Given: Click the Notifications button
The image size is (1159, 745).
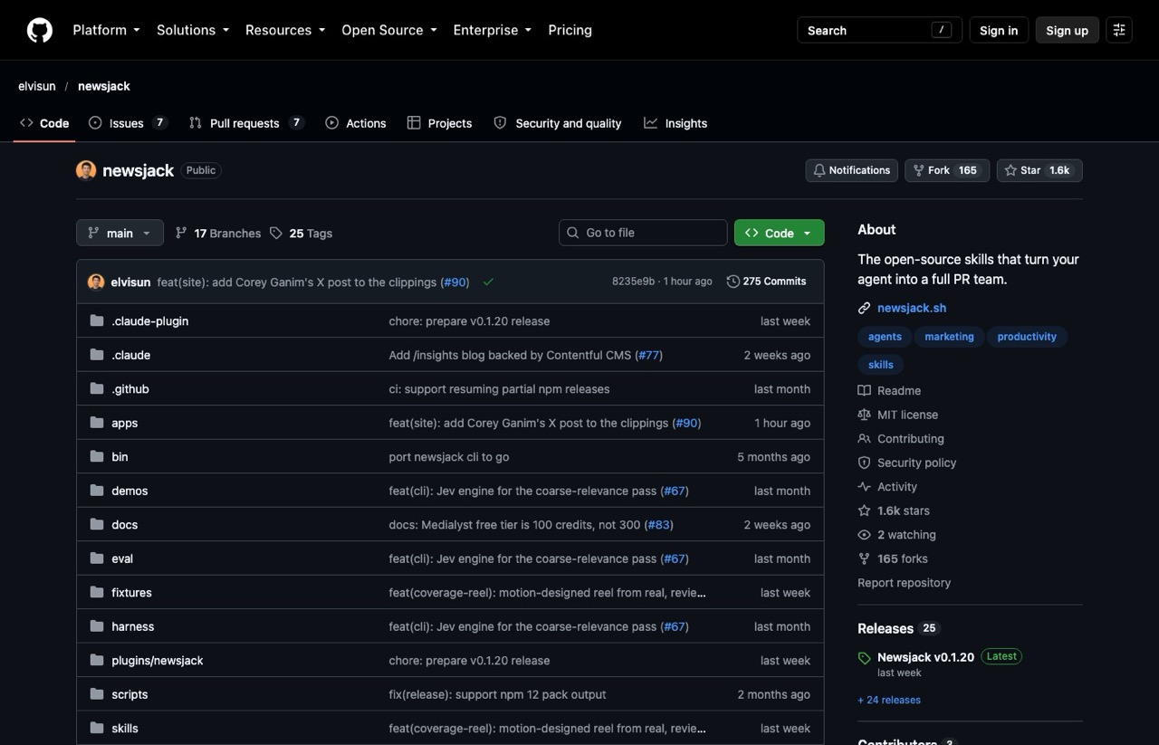Looking at the screenshot, I should [851, 170].
